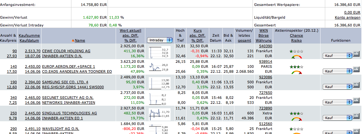
Task: Open the Kauf dropdown in the EADS row
Action: click(336, 71)
